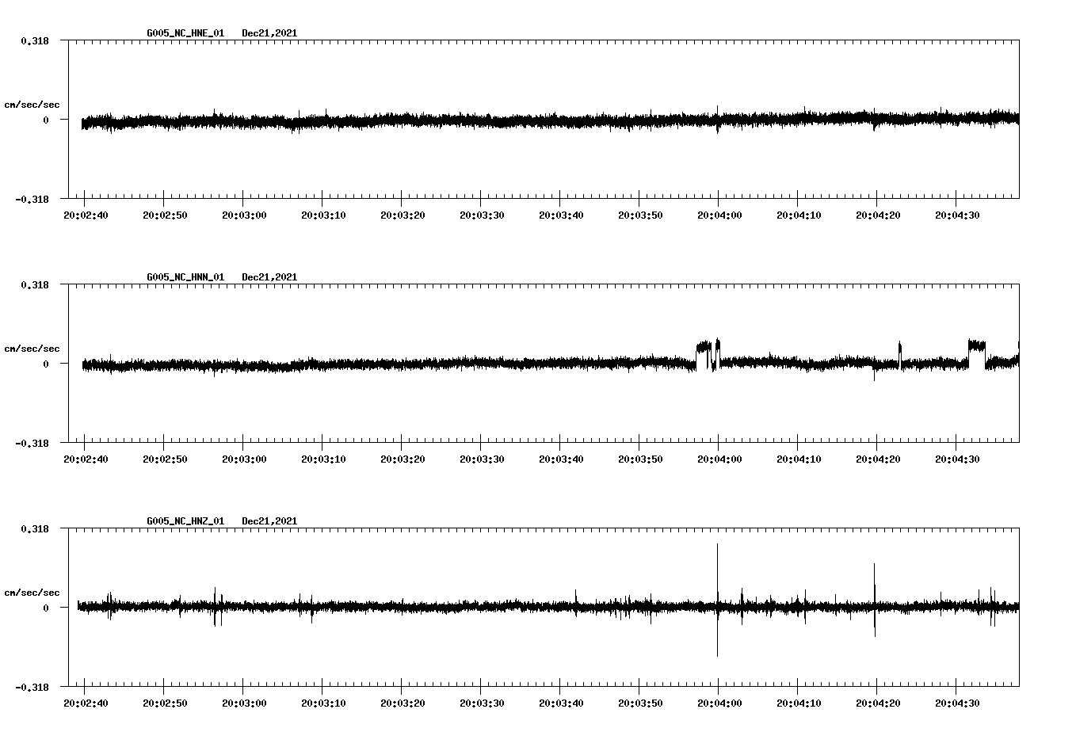Image resolution: width=1076 pixels, height=732 pixels.
Task: Click the 20:04:00 time label under HNE plot
Action: point(719,215)
